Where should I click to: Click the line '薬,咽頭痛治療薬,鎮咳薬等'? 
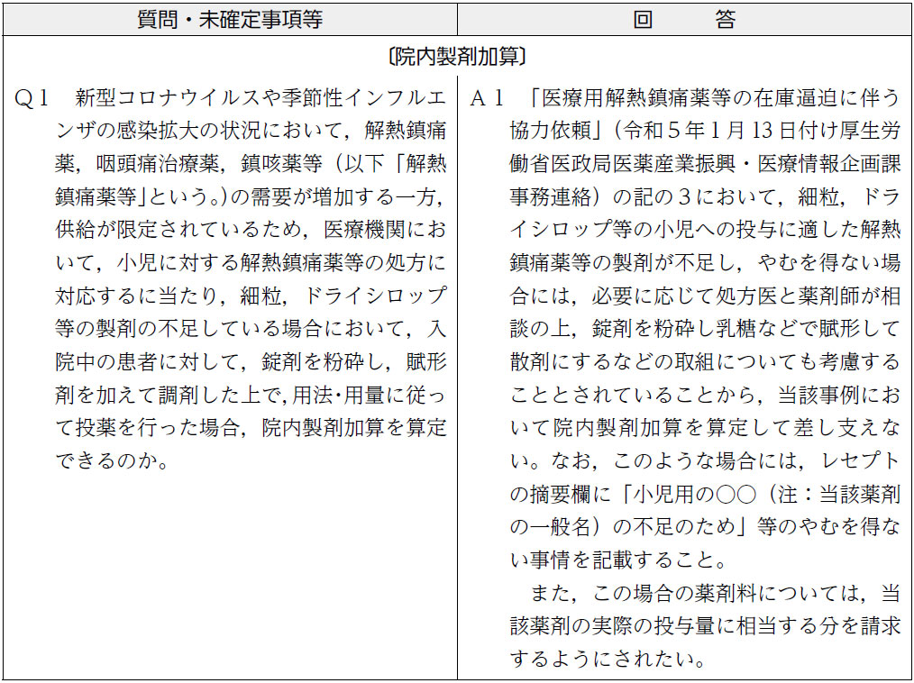[251, 164]
